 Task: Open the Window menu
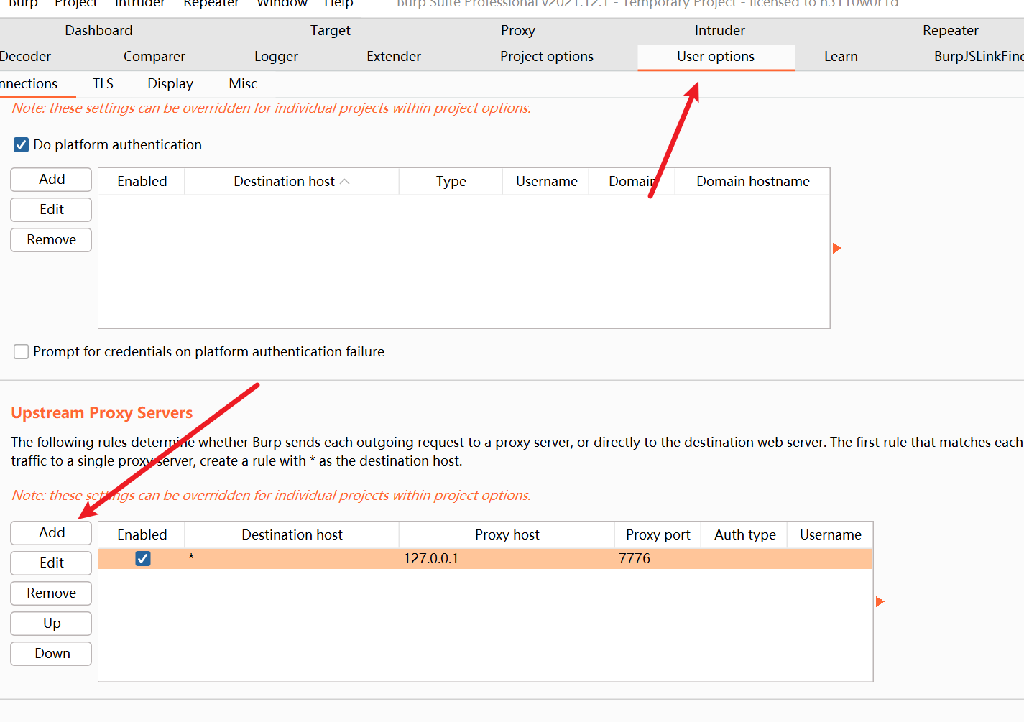click(282, 4)
